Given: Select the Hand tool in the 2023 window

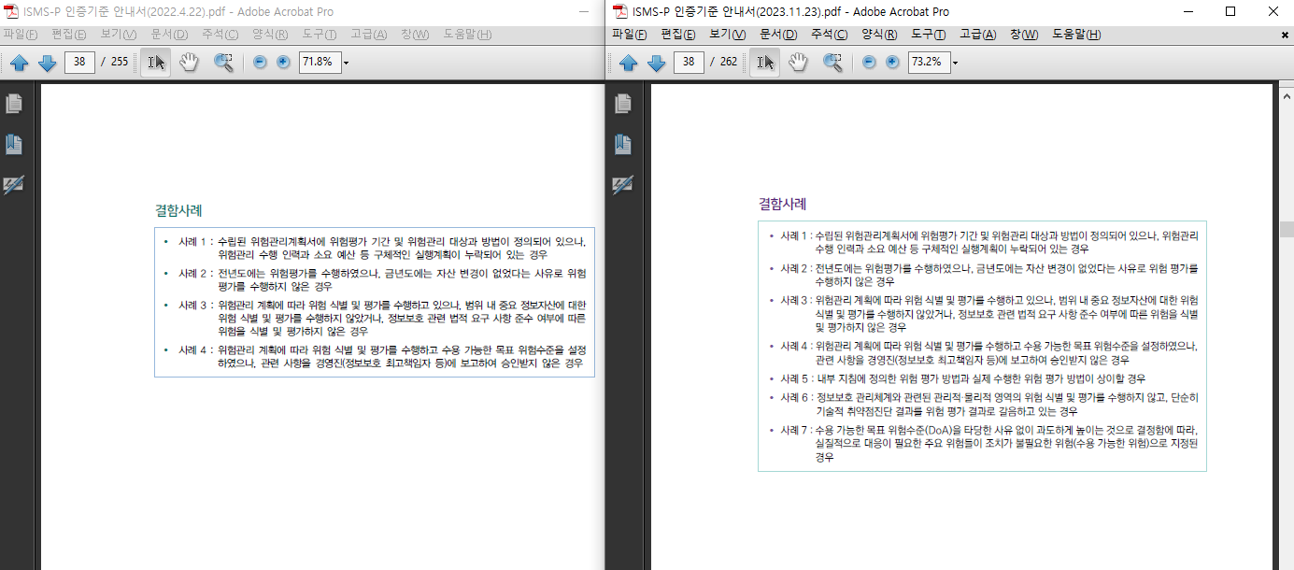Looking at the screenshot, I should 797,63.
